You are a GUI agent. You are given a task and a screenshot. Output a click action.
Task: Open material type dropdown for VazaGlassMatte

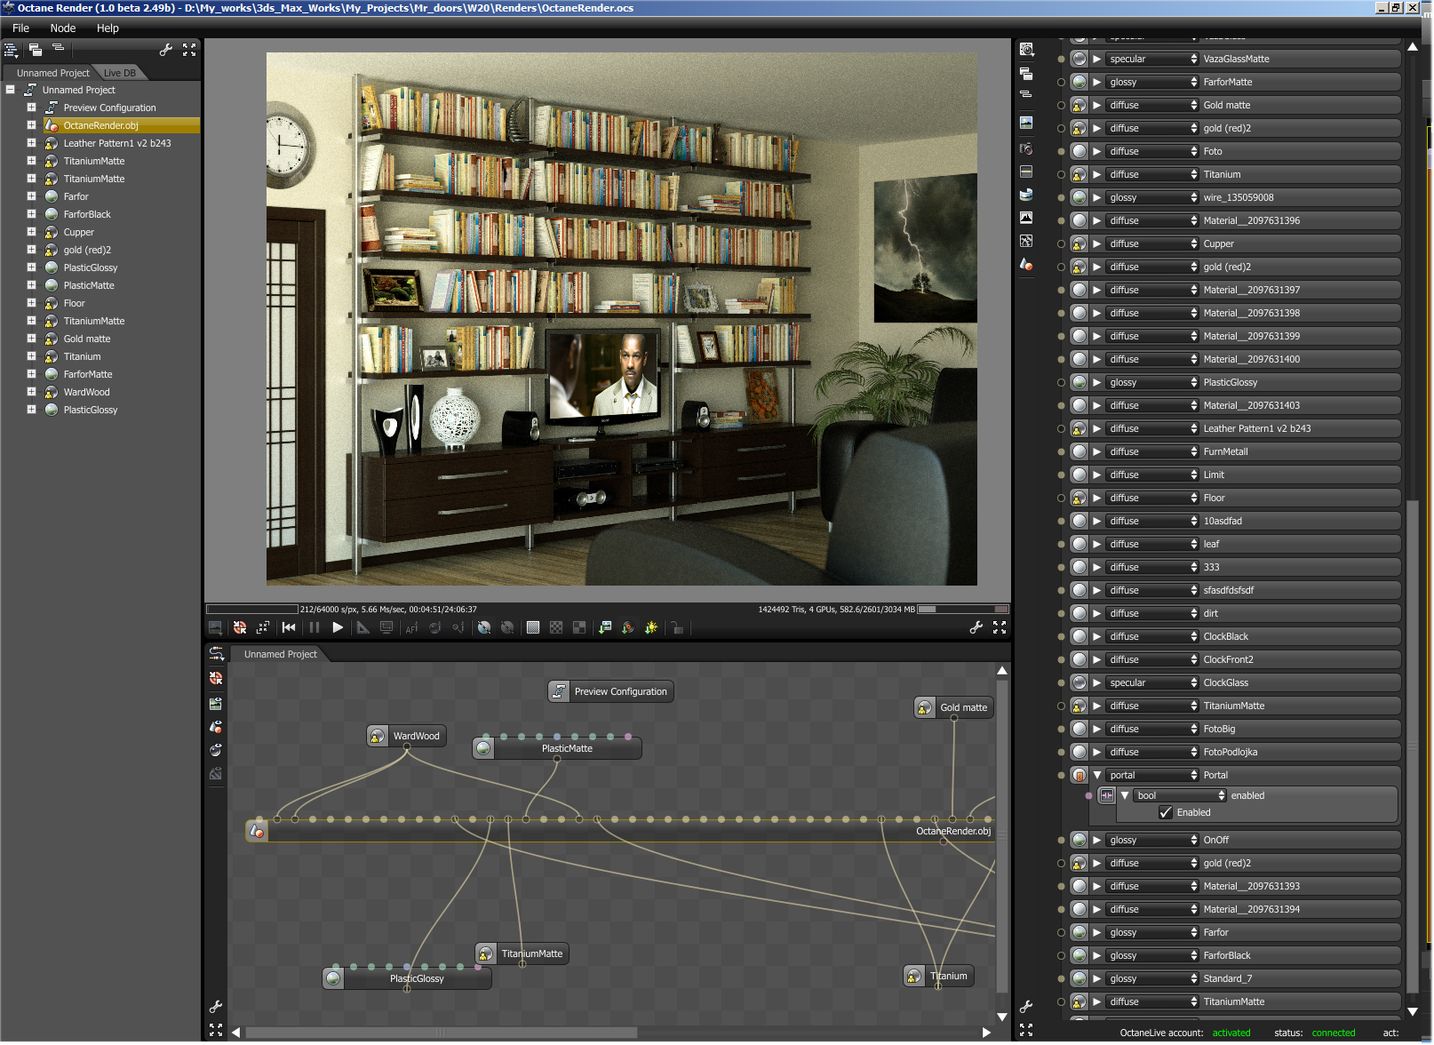point(1153,59)
